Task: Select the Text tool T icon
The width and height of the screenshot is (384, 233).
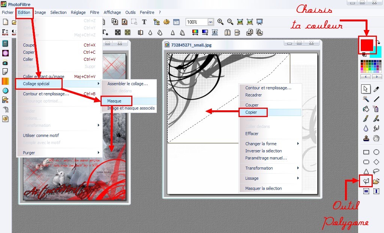Action: 144,22
